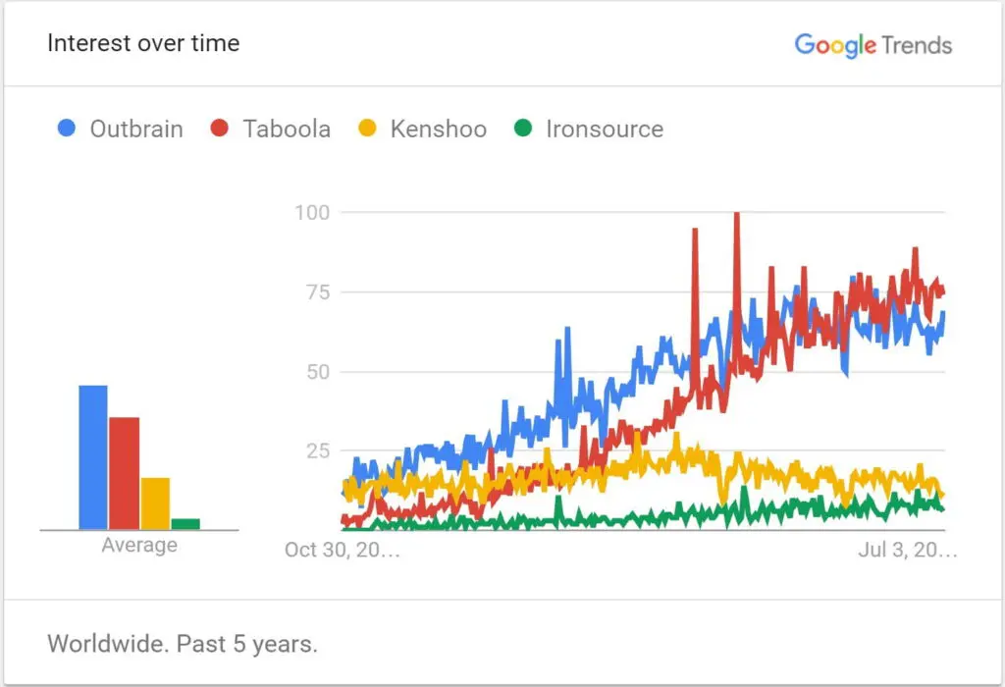Click the yellow Kenshoo average bar
This screenshot has height=687, width=1005.
coord(155,503)
